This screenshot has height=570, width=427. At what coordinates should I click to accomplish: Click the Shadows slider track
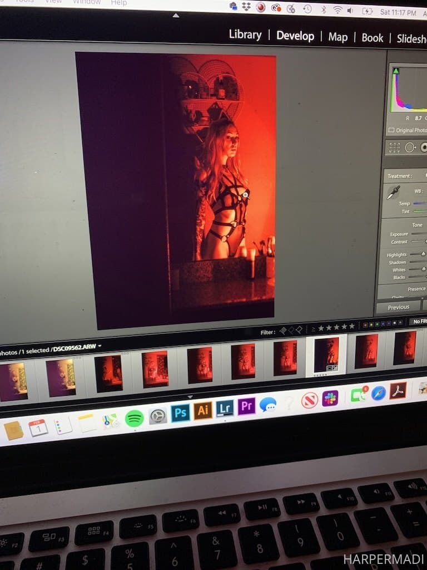[x=419, y=262]
